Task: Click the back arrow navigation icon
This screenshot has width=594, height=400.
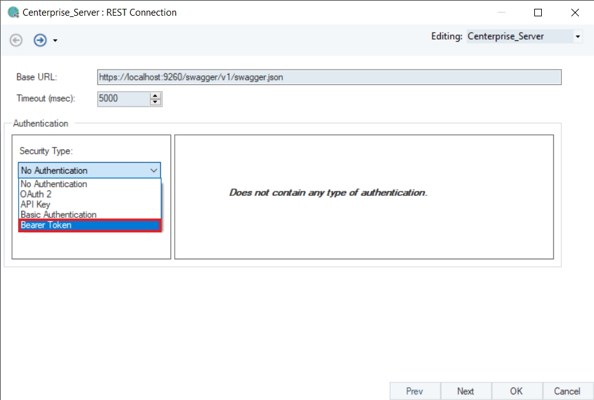Action: coord(16,40)
